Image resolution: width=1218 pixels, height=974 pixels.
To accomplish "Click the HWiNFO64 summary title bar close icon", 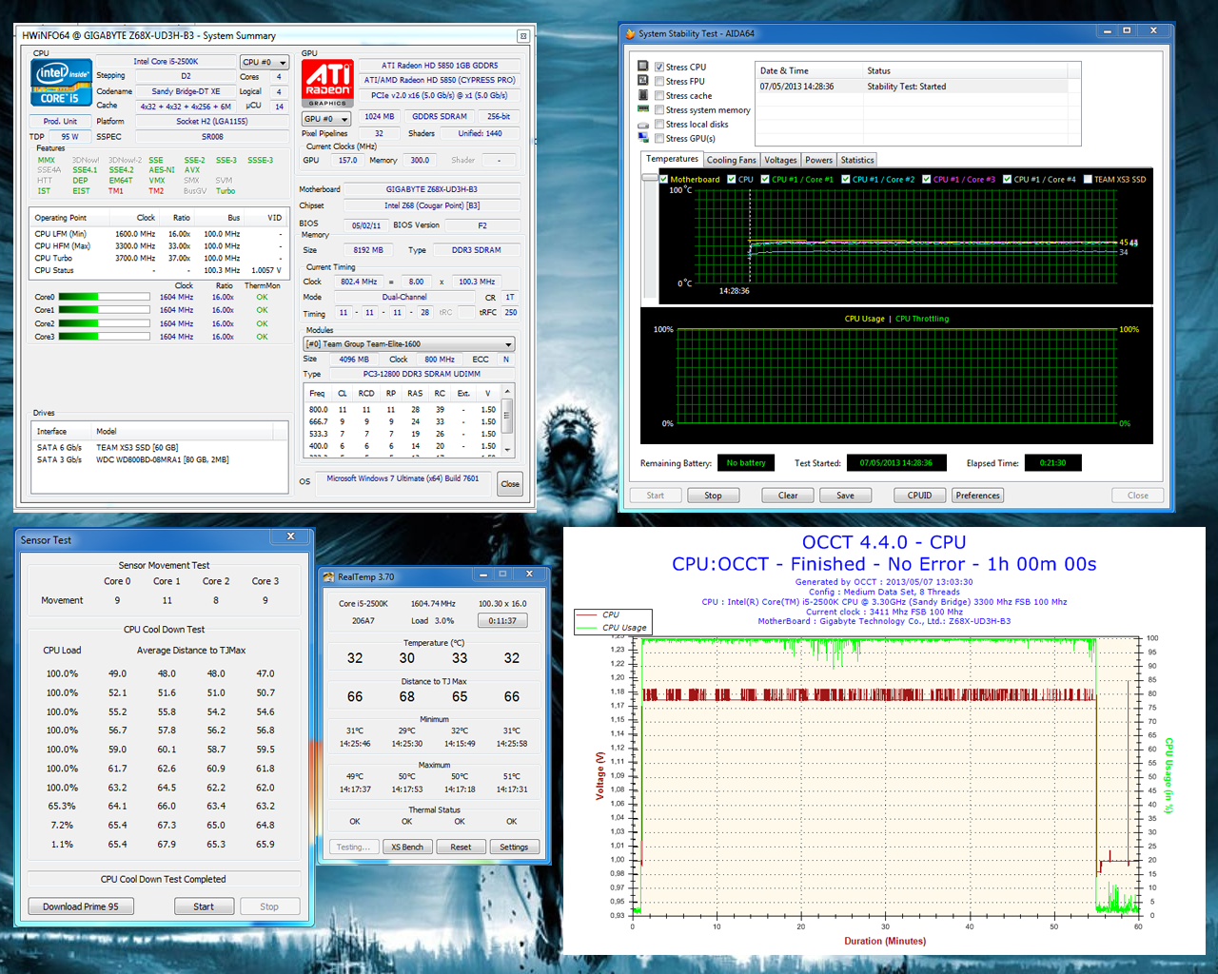I will click(522, 36).
